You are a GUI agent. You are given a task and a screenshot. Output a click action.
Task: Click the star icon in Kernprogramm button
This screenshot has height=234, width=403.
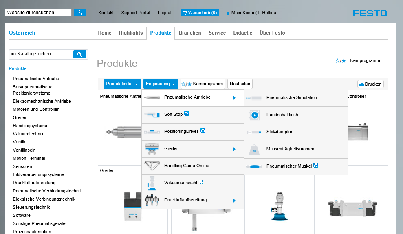tap(186, 84)
